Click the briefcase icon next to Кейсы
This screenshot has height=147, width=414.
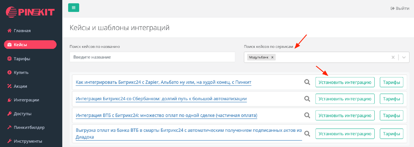pyautogui.click(x=10, y=45)
